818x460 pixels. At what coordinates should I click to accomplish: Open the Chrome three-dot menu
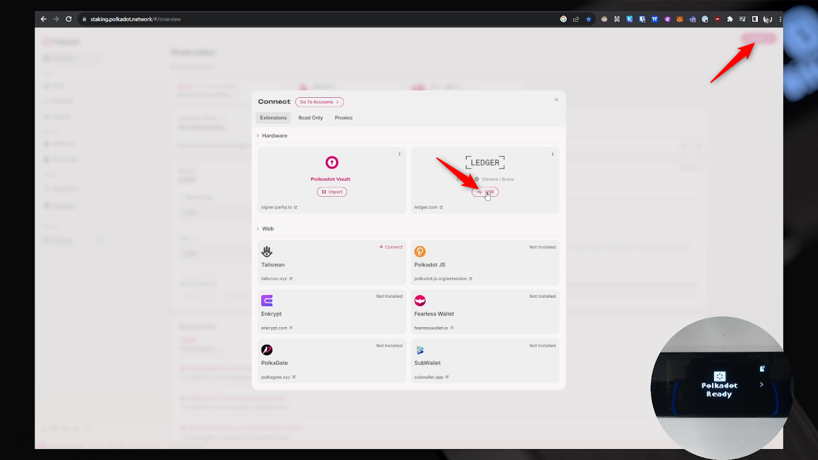[x=780, y=19]
